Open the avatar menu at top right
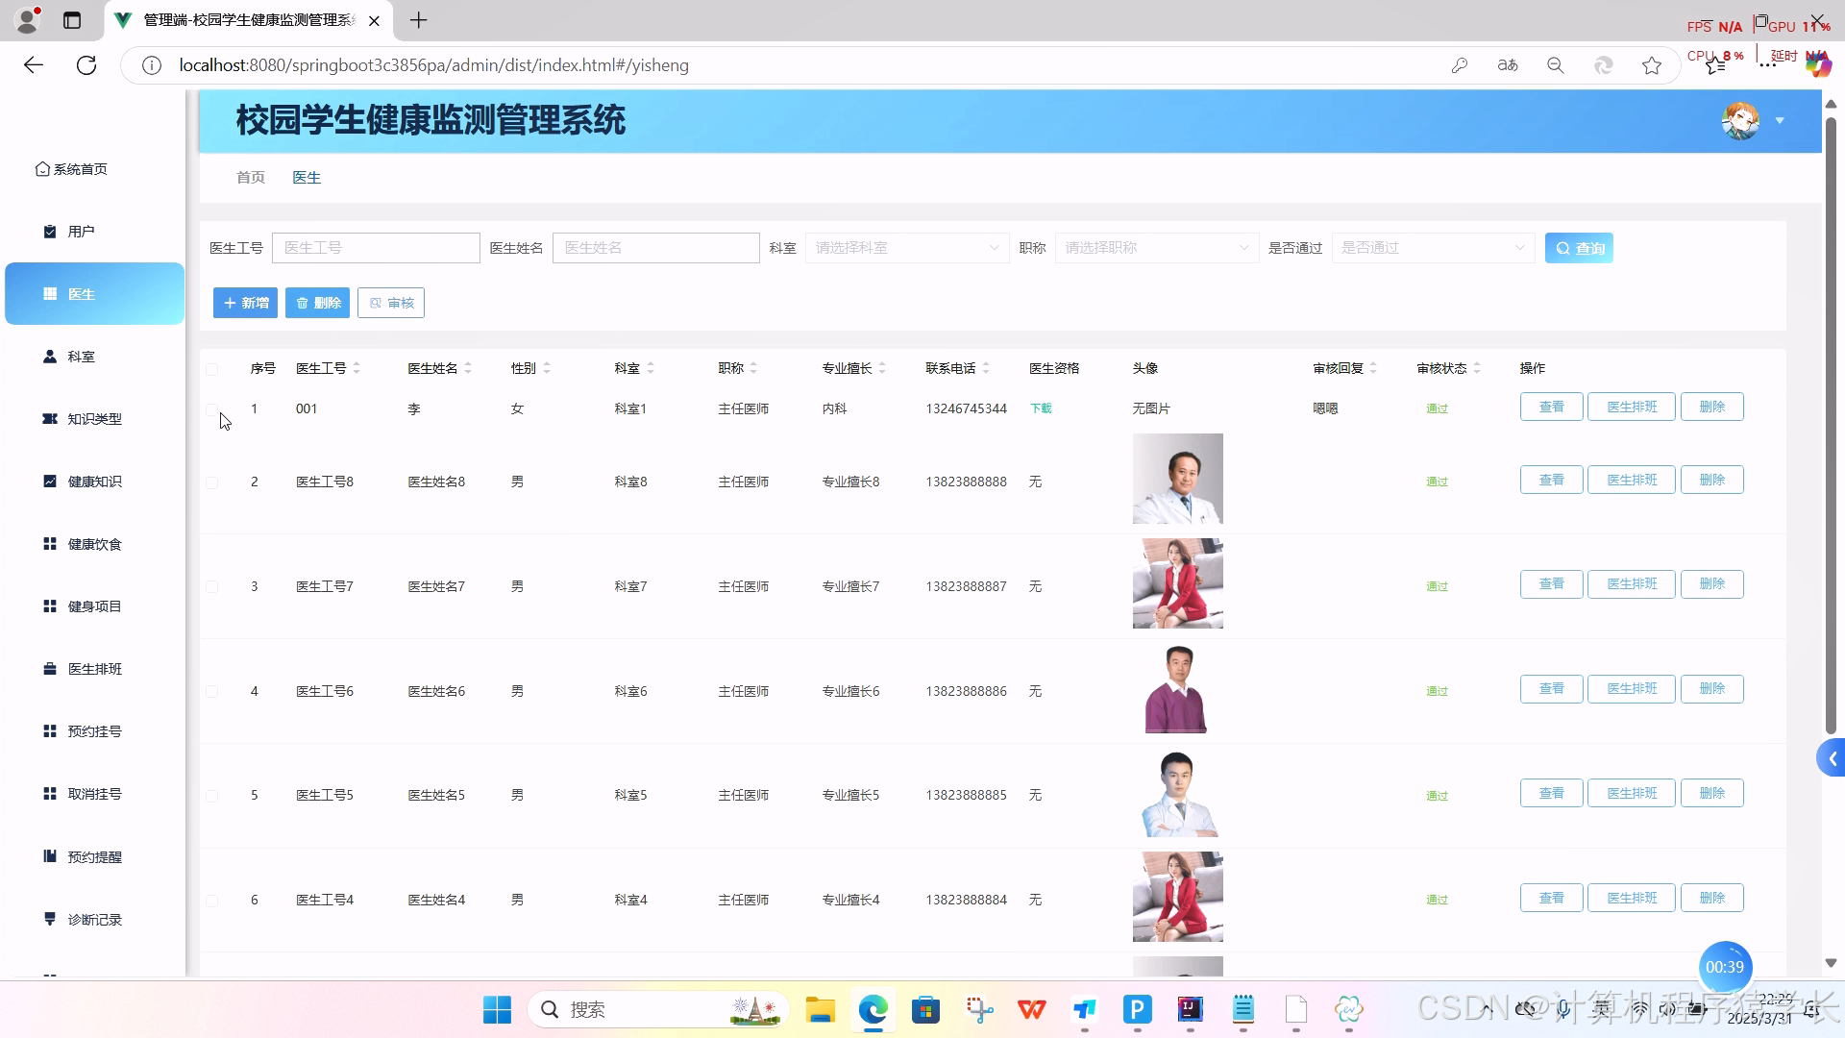The width and height of the screenshot is (1845, 1038). 1739,120
